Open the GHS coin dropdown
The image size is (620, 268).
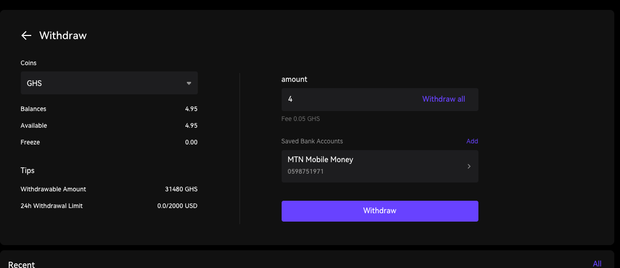(109, 83)
